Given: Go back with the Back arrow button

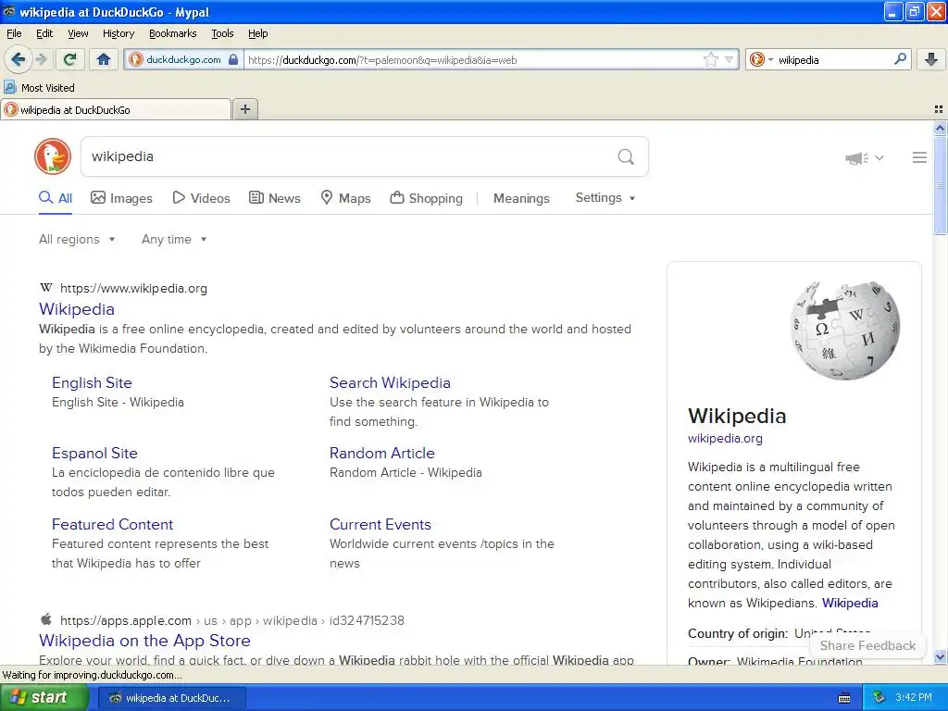Looking at the screenshot, I should (19, 59).
